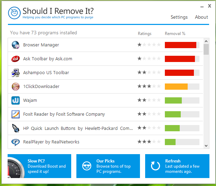Click 1ClickDownloader orange removal percentage bar
This screenshot has height=186, width=216.
(x=182, y=87)
